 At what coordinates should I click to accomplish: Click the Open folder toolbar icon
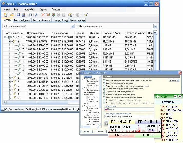(x=12, y=15)
